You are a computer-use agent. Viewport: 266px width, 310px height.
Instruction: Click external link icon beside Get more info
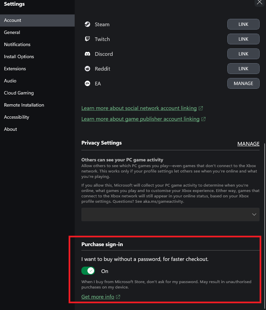click(118, 297)
